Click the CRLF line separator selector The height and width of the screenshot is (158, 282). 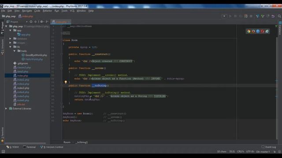point(241,152)
